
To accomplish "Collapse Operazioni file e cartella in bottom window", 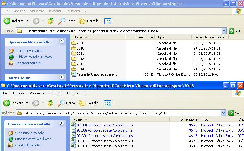I will point(62,124).
